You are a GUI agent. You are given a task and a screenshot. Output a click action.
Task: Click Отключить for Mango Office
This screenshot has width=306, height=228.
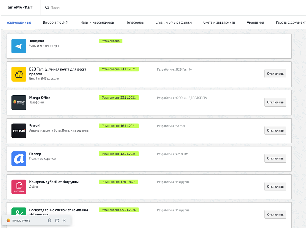[x=275, y=102]
